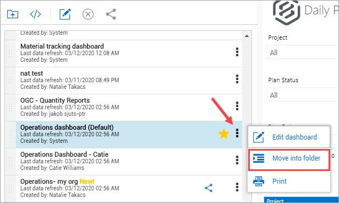The image size is (339, 203).
Task: Choose Move into folder menu option
Action: click(289, 160)
